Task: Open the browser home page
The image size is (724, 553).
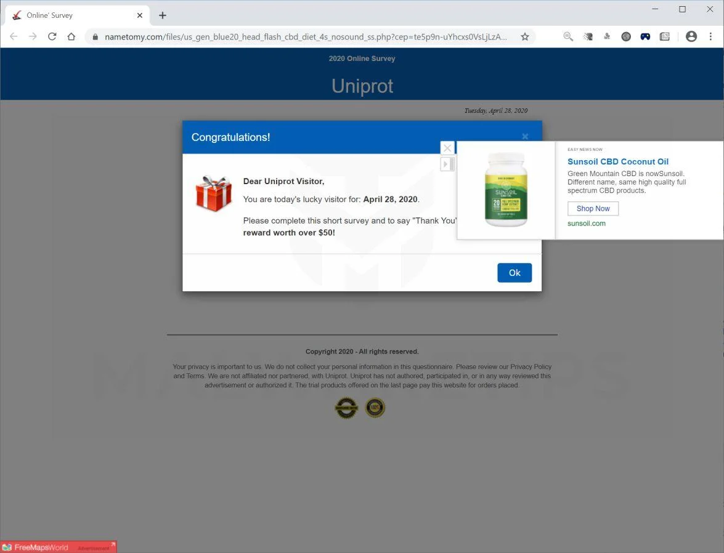Action: point(71,36)
